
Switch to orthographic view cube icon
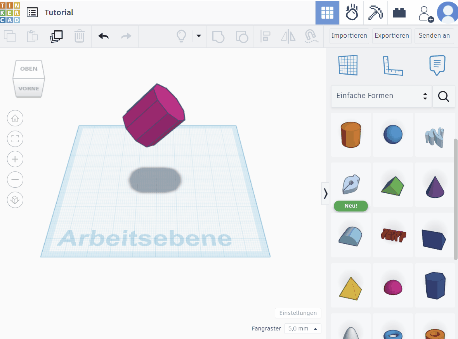point(15,200)
